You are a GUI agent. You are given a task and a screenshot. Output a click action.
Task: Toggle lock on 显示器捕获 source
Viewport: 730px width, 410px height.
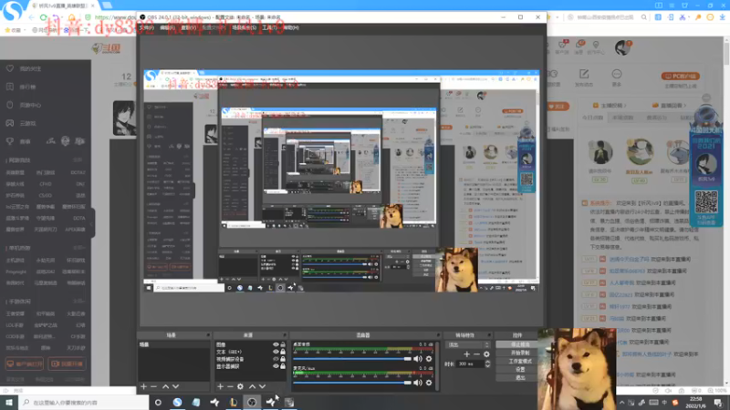pos(283,366)
